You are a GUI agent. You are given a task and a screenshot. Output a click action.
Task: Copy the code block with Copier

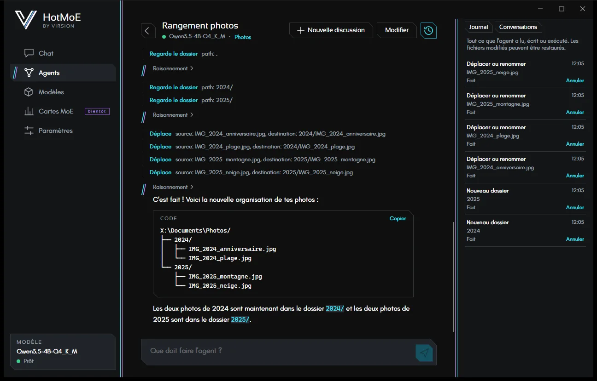tap(398, 218)
